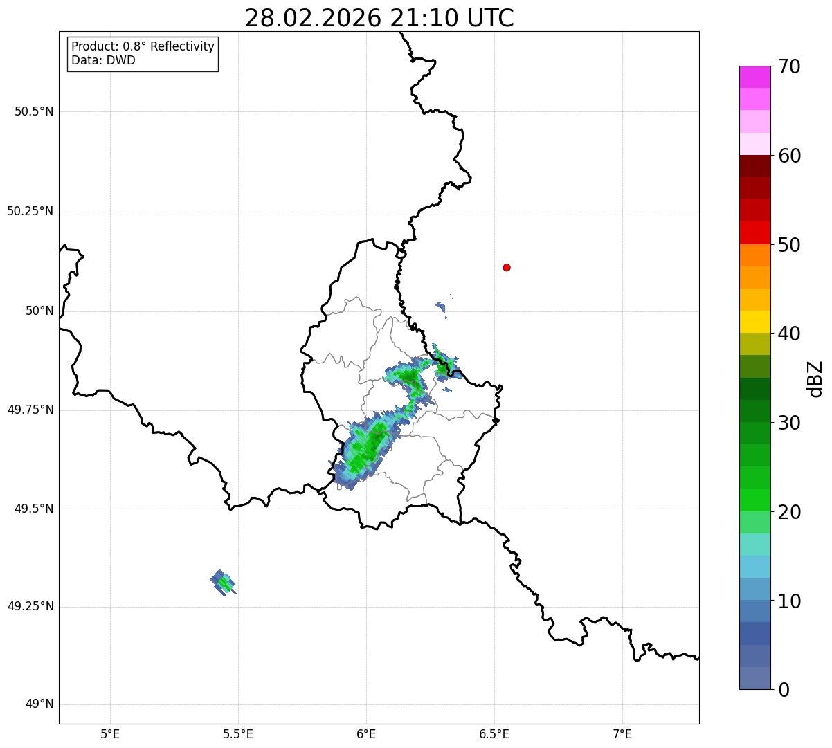Click the colorbar tick label 70
Viewport: 832px width, 748px height.
pyautogui.click(x=789, y=66)
